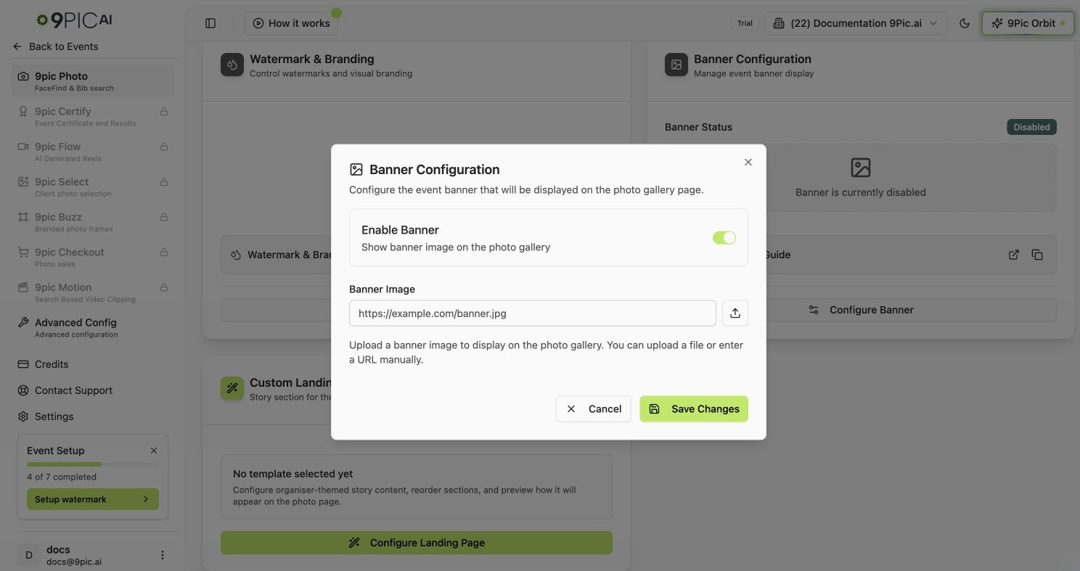Toggle the sidebar panel icon

(x=210, y=23)
